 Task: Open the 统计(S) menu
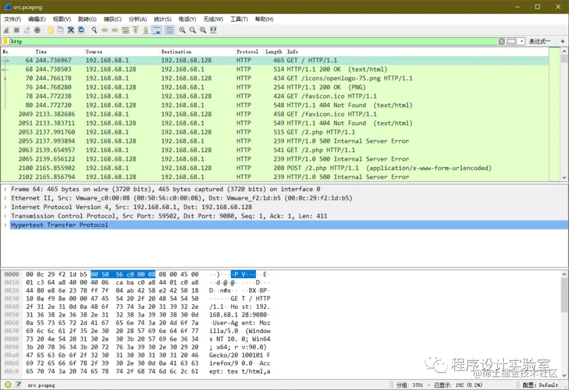tap(163, 19)
